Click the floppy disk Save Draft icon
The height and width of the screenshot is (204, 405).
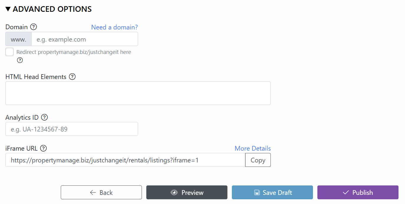[x=257, y=193]
